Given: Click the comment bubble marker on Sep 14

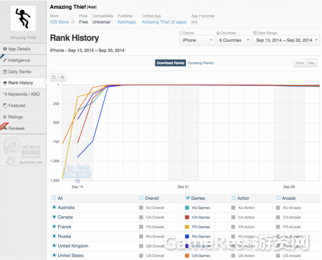Looking at the screenshot, I should (x=77, y=181).
